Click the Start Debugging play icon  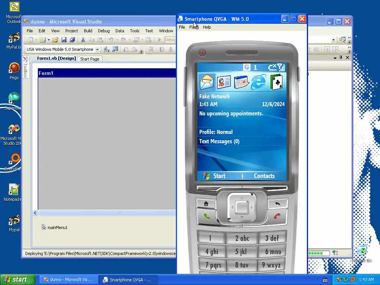pos(160,40)
